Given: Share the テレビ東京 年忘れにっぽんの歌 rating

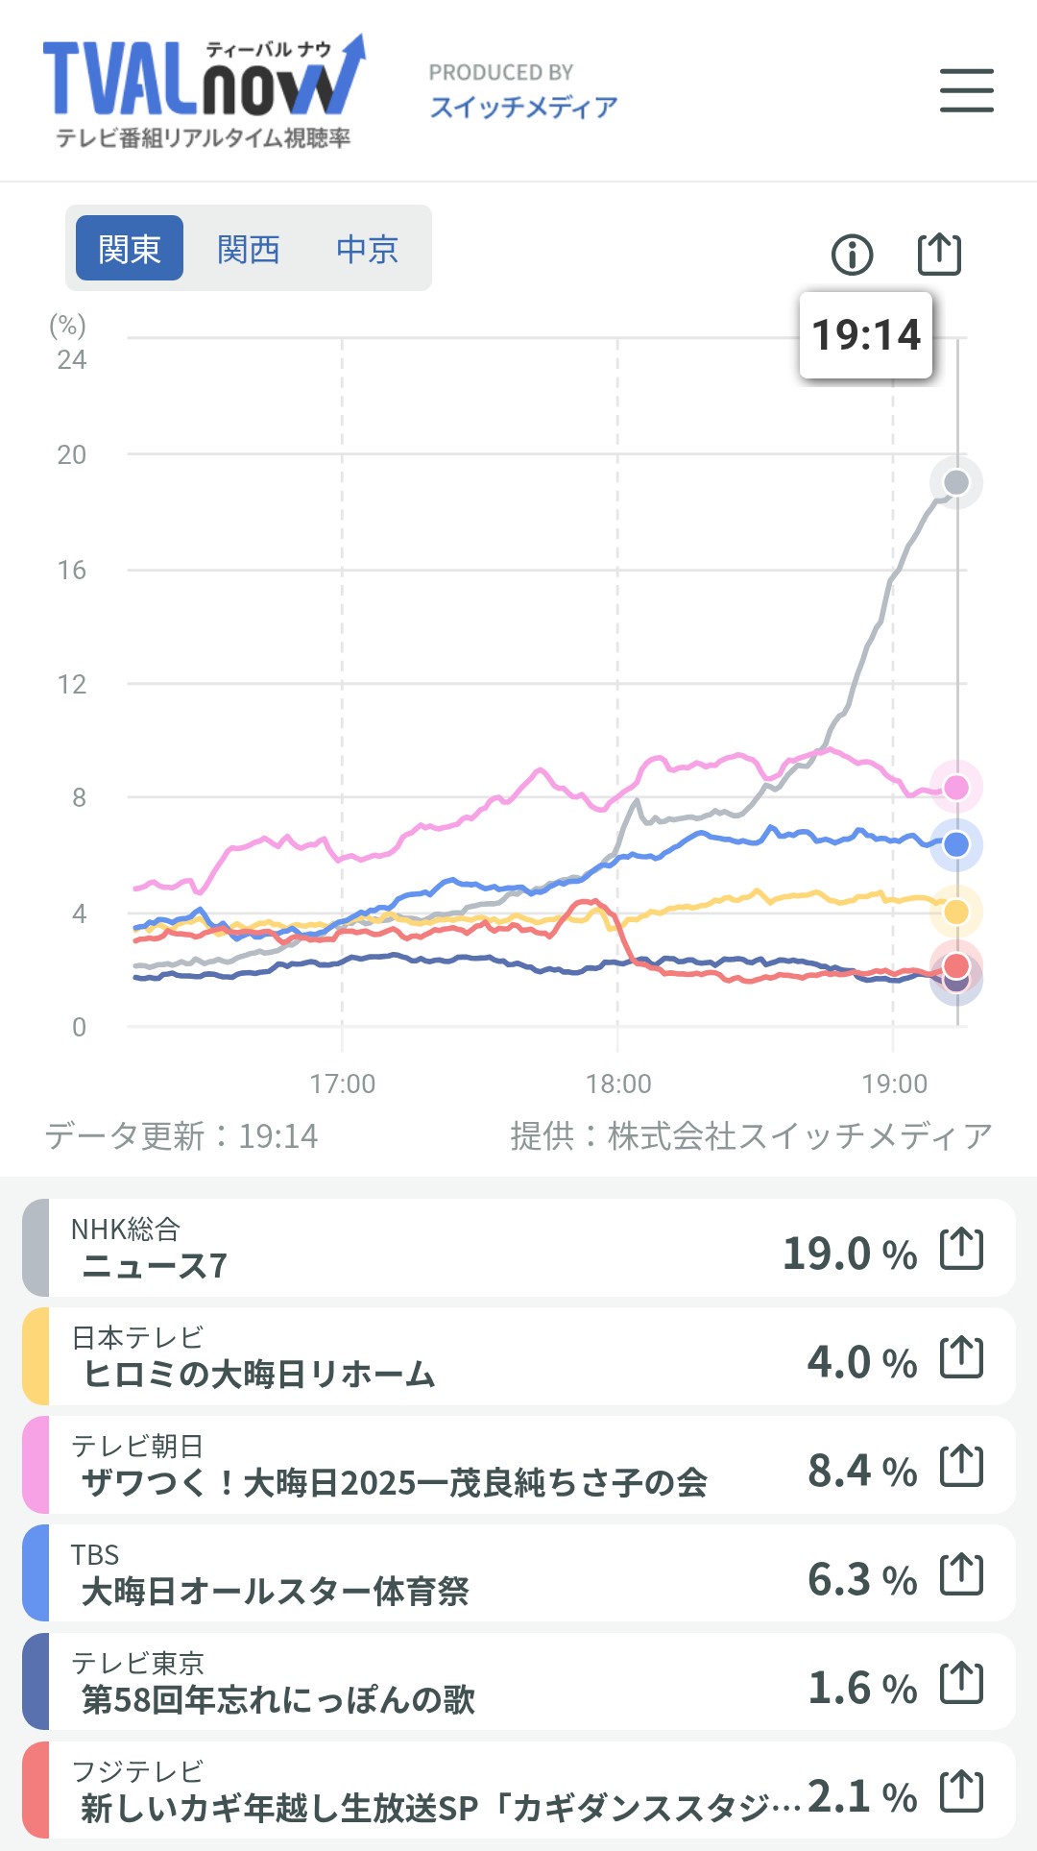Looking at the screenshot, I should 961,1683.
